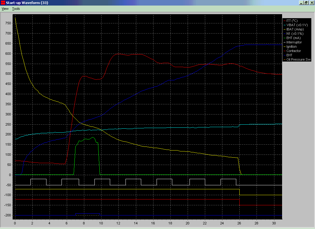Click the Oil Pressure Sw legend label
This screenshot has width=315, height=229.
point(298,59)
